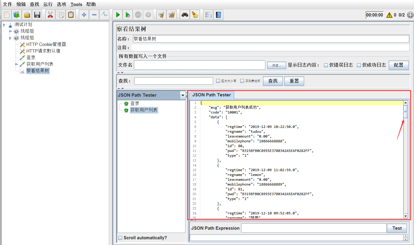Image resolution: width=414 pixels, height=245 pixels.
Task: Click the Cut scissors toolbar icon
Action: [x=50, y=15]
